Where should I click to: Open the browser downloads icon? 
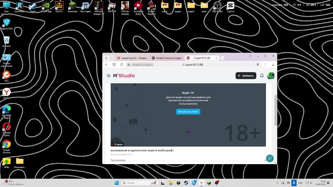(x=273, y=65)
